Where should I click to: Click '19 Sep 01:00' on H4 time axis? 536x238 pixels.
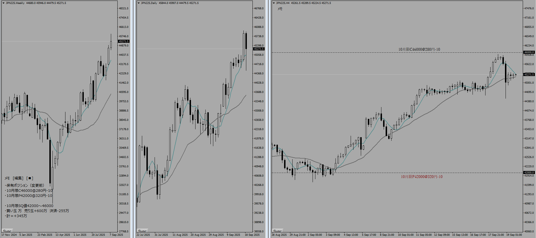tap(514, 235)
